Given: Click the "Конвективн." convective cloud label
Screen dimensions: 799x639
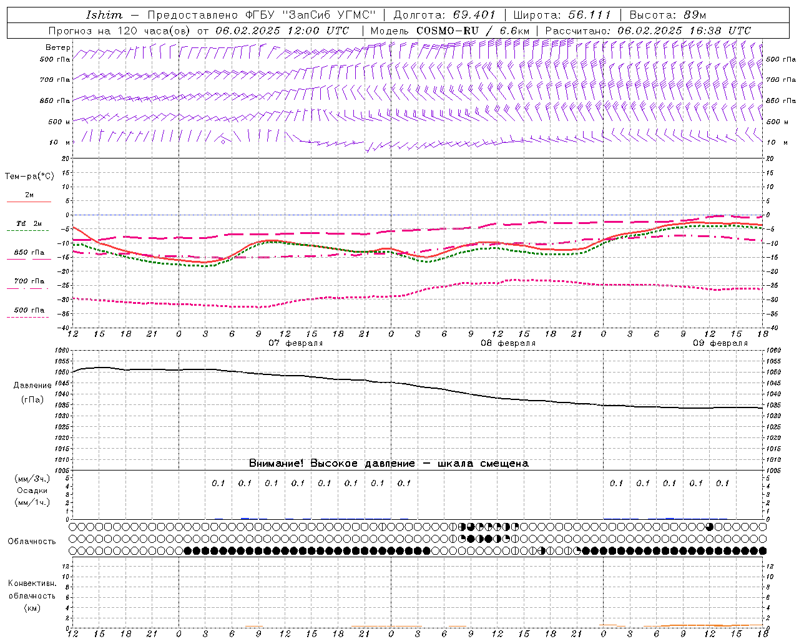Looking at the screenshot, I should click(32, 583).
